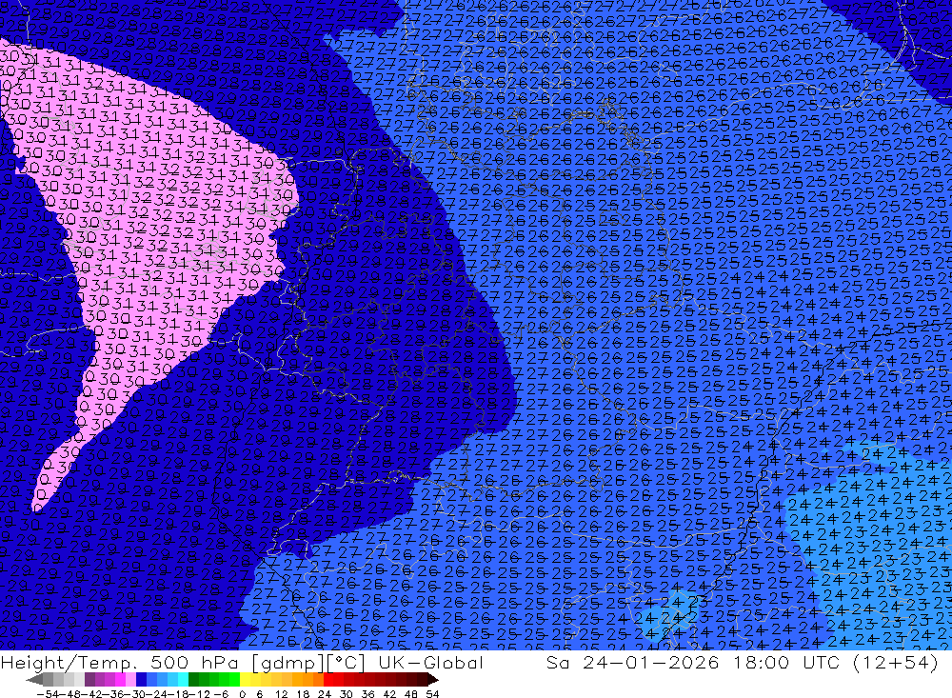Viewport: 952px width, 698px height.
Task: Click the right arrow end of color scale
Action: (433, 680)
